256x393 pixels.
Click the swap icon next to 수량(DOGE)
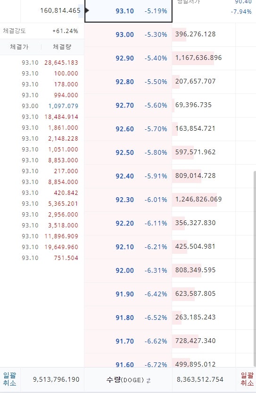point(149,380)
